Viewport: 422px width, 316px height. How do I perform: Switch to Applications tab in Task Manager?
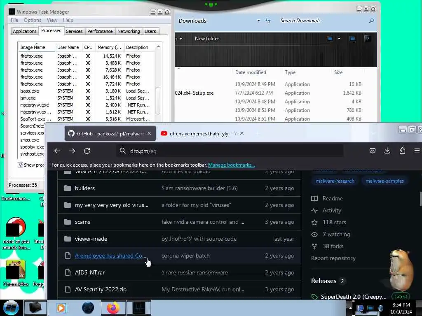[x=24, y=31]
